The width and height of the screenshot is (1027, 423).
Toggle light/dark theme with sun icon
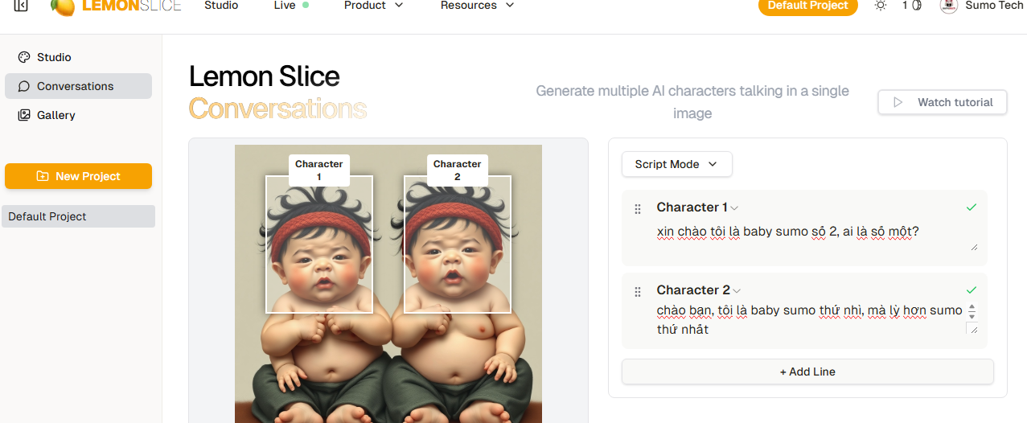tap(881, 6)
